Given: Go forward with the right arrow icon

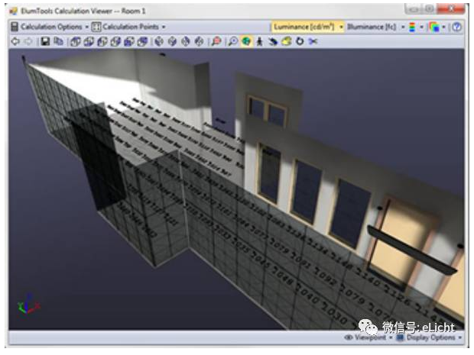Looking at the screenshot, I should [28, 41].
